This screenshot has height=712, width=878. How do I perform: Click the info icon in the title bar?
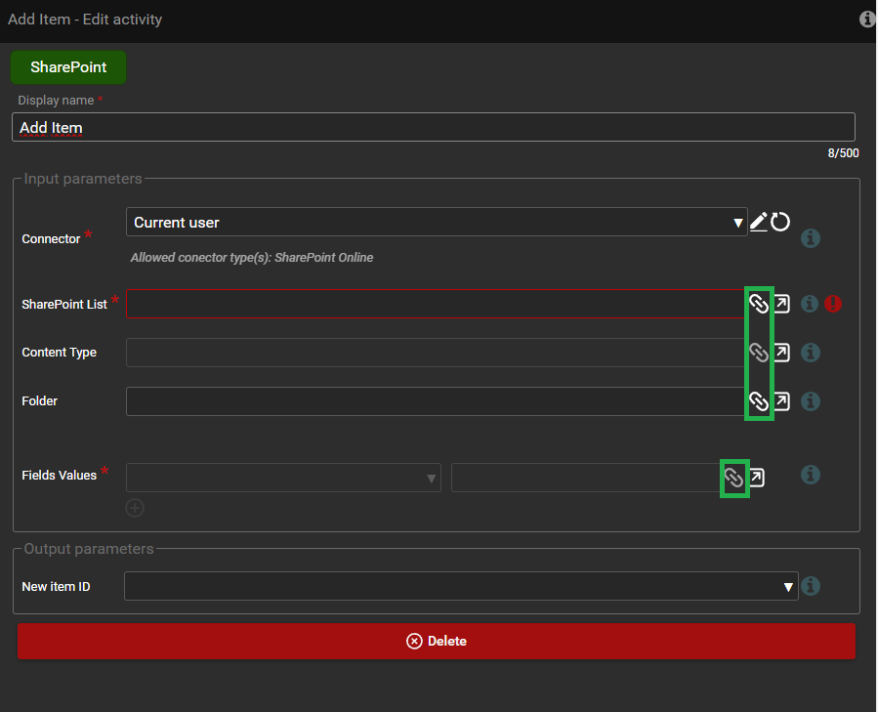[x=866, y=20]
